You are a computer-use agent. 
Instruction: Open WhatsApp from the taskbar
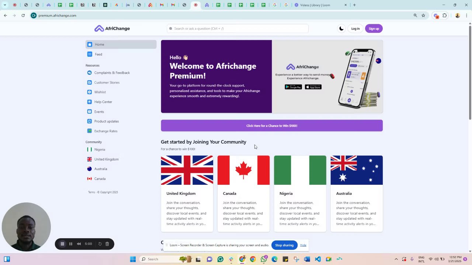click(x=264, y=259)
